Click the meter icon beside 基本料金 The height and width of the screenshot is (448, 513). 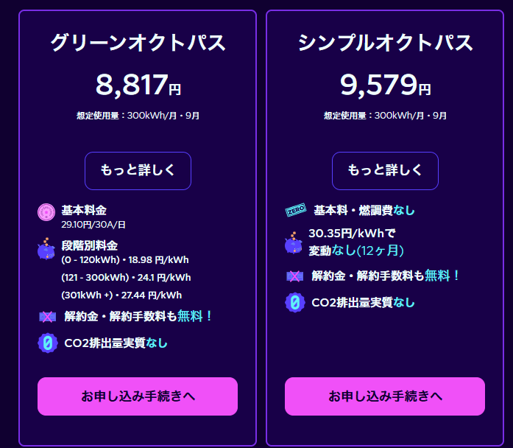click(x=46, y=212)
